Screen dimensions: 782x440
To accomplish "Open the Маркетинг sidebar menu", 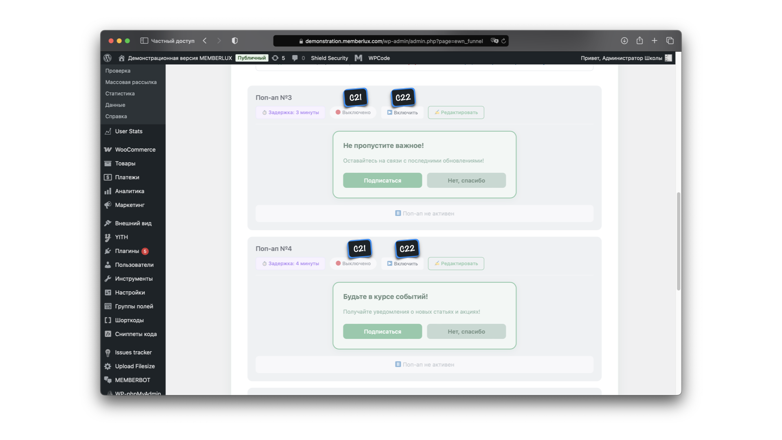I will point(130,205).
